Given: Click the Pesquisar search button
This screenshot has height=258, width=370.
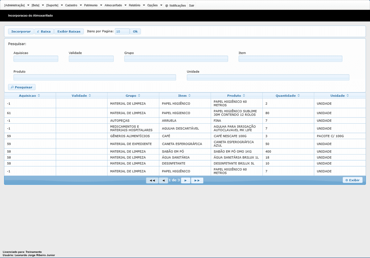Looking at the screenshot, I should coord(22,87).
